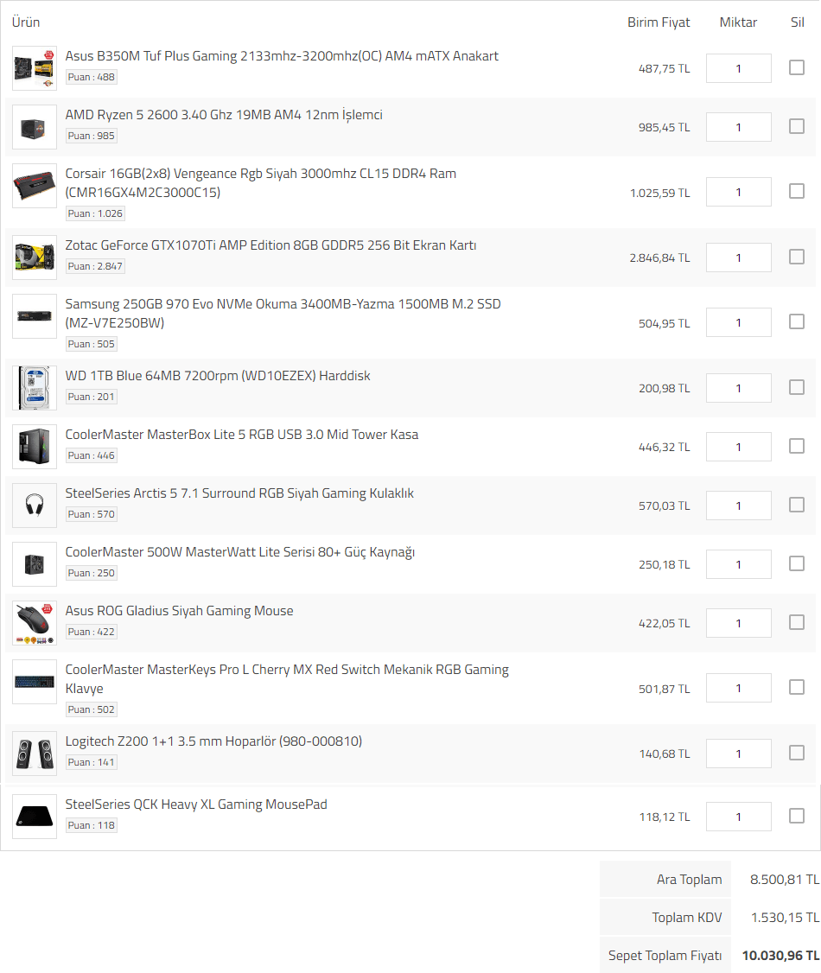Screen dimensions: 821x973
Task: Select the delete checkbox for CoolerMaster 500W PSU
Action: pyautogui.click(x=797, y=563)
